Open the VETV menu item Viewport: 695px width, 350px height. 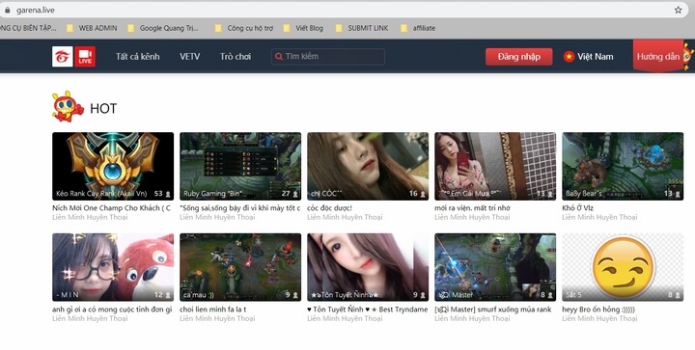(190, 57)
